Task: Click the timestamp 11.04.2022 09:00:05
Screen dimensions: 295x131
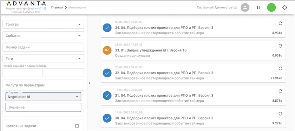Action: click(129, 112)
